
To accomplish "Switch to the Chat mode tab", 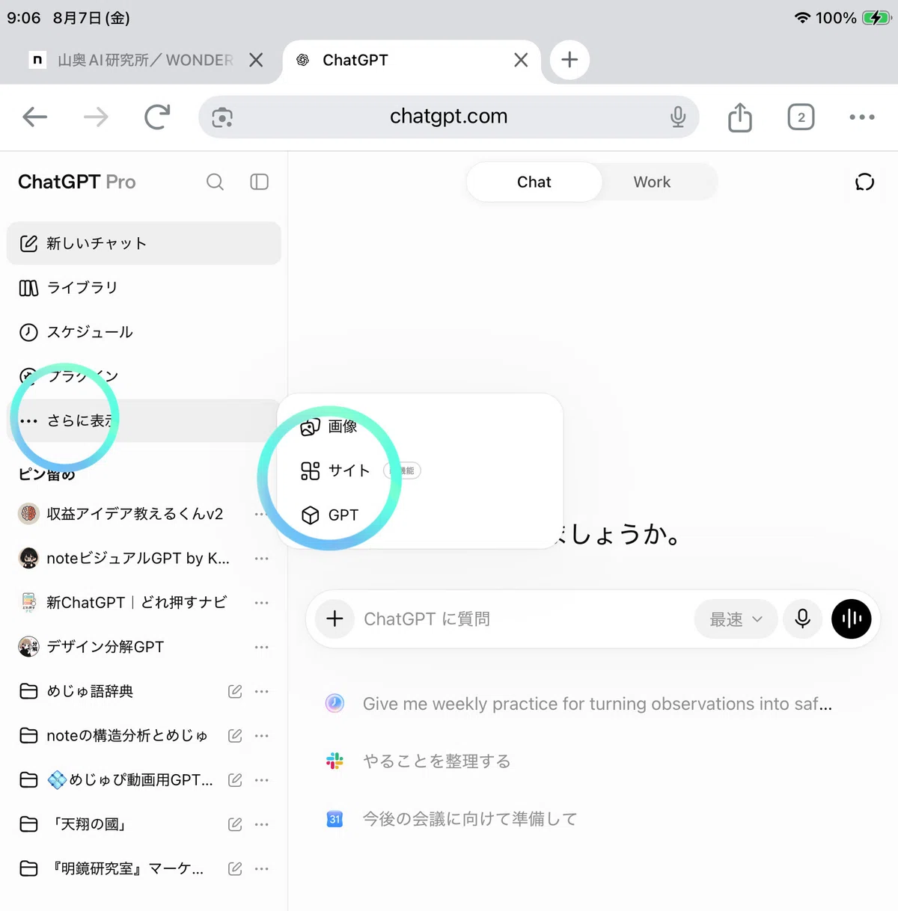I will click(534, 182).
